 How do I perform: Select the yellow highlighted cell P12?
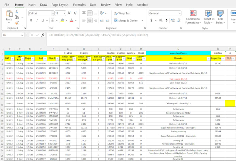tap(230, 103)
